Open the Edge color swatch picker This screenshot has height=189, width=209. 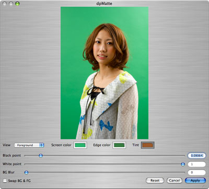tap(119, 145)
